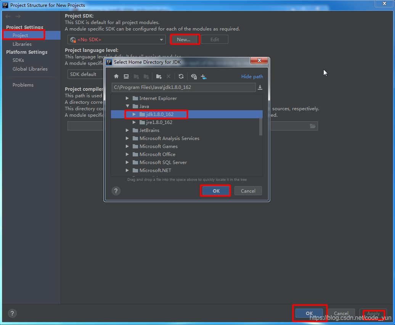Open help in Select Home Directory dialog
Image resolution: width=395 pixels, height=325 pixels.
(x=116, y=191)
